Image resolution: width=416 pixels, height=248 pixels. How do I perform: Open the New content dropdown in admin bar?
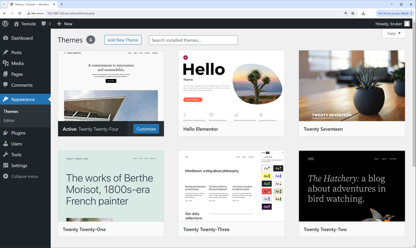click(x=65, y=24)
